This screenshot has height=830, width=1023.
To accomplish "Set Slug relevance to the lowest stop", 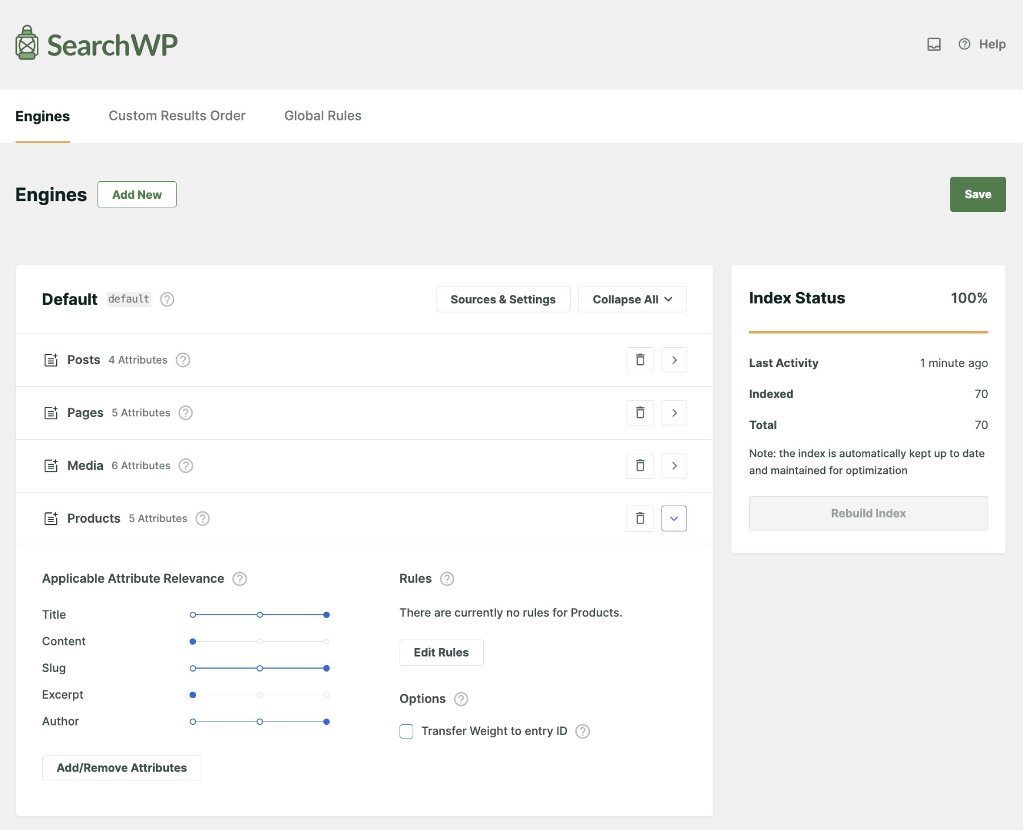I will coord(193,668).
